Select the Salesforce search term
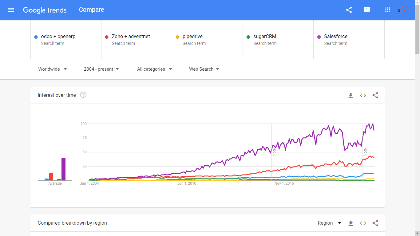The height and width of the screenshot is (236, 420). coord(349,39)
